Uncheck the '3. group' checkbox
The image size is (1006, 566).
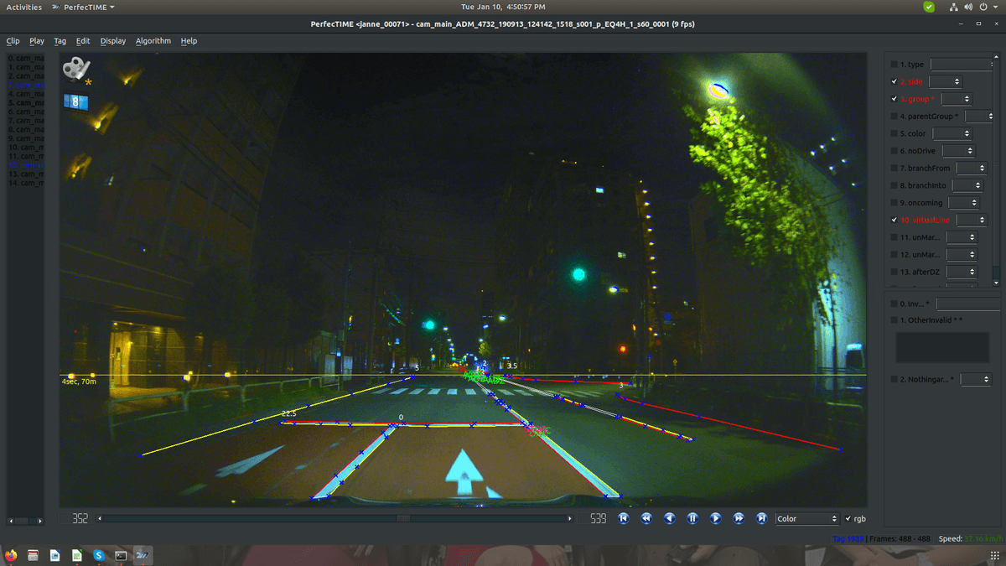click(x=894, y=99)
